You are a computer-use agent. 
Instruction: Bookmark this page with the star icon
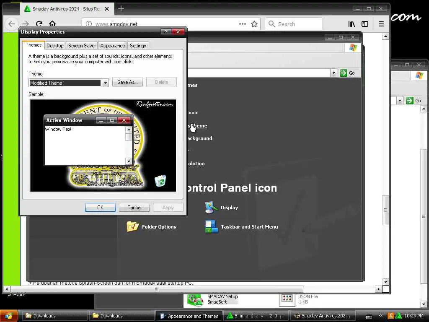(254, 24)
